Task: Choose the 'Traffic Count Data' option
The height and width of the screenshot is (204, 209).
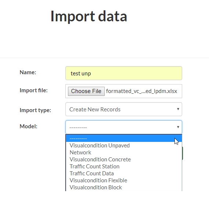Action: tap(91, 173)
